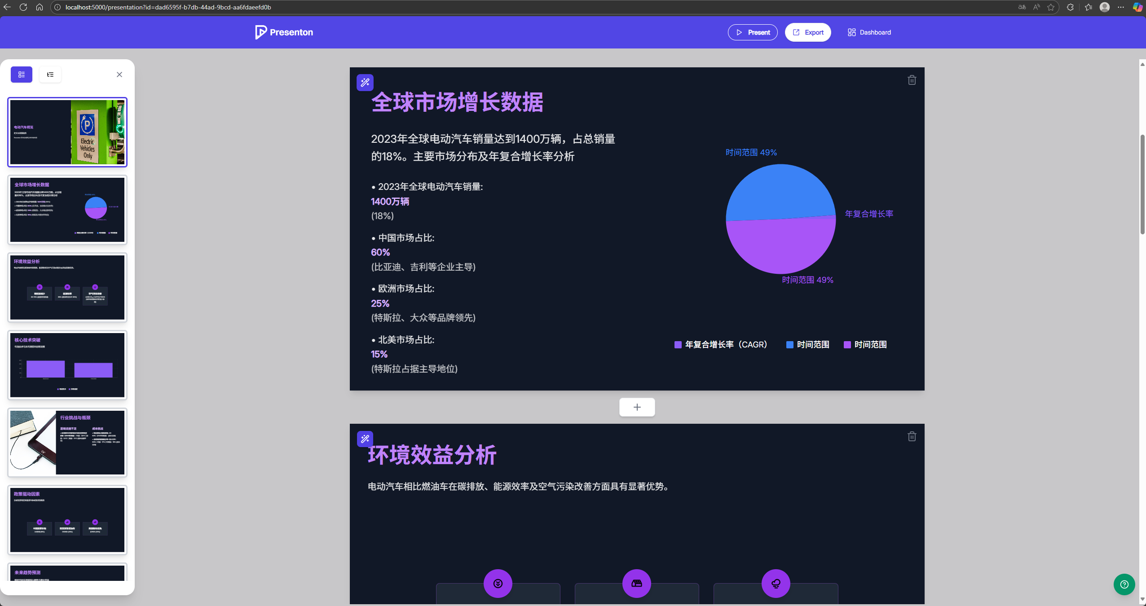The width and height of the screenshot is (1146, 606).
Task: Click the Present button
Action: [x=752, y=32]
